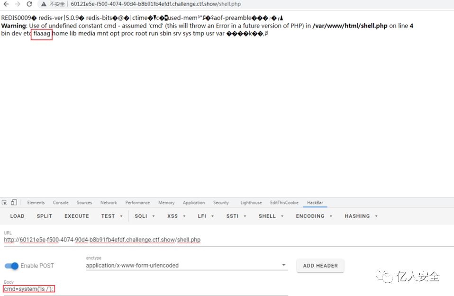The width and height of the screenshot is (454, 296).
Task: Click the ADD HEADER button
Action: click(320, 266)
